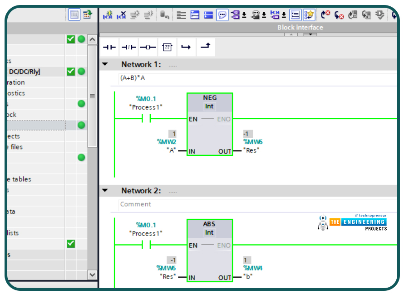Screen dimensions: 404x294
Task: Click "Res" input operand of ABS block
Action: pos(167,272)
